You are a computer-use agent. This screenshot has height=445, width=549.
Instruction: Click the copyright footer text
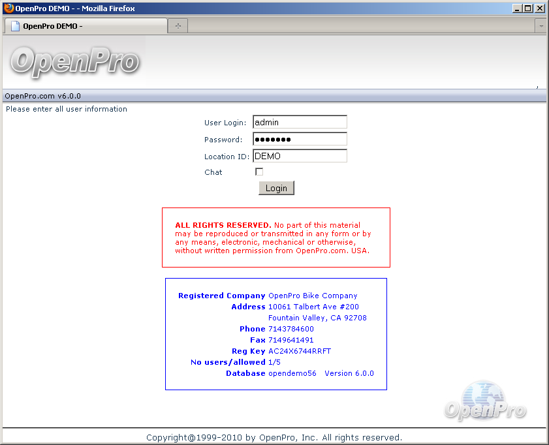tap(274, 437)
